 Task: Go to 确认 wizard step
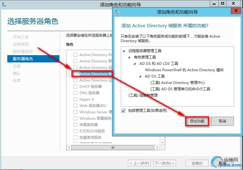point(17,73)
